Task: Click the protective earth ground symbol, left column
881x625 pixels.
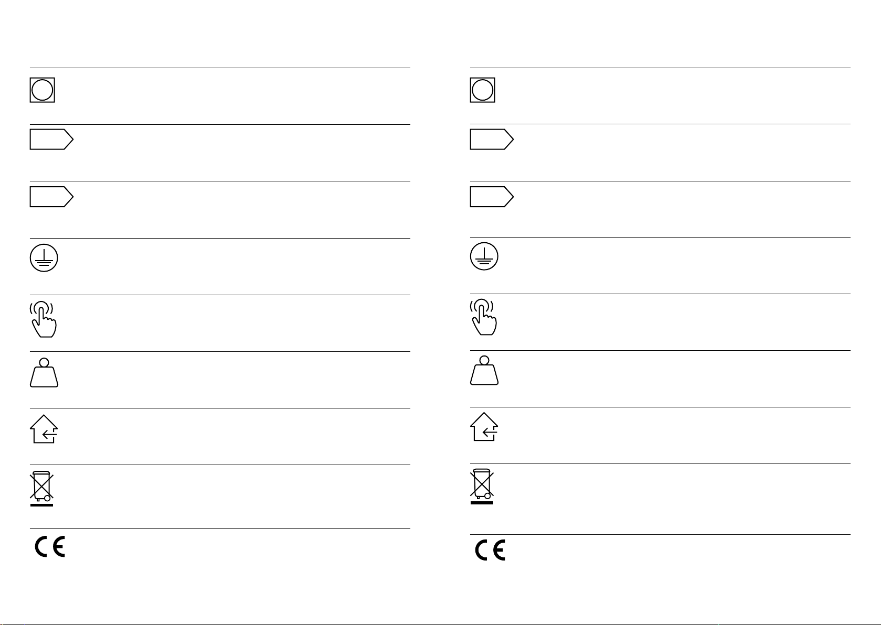Action: coord(44,257)
